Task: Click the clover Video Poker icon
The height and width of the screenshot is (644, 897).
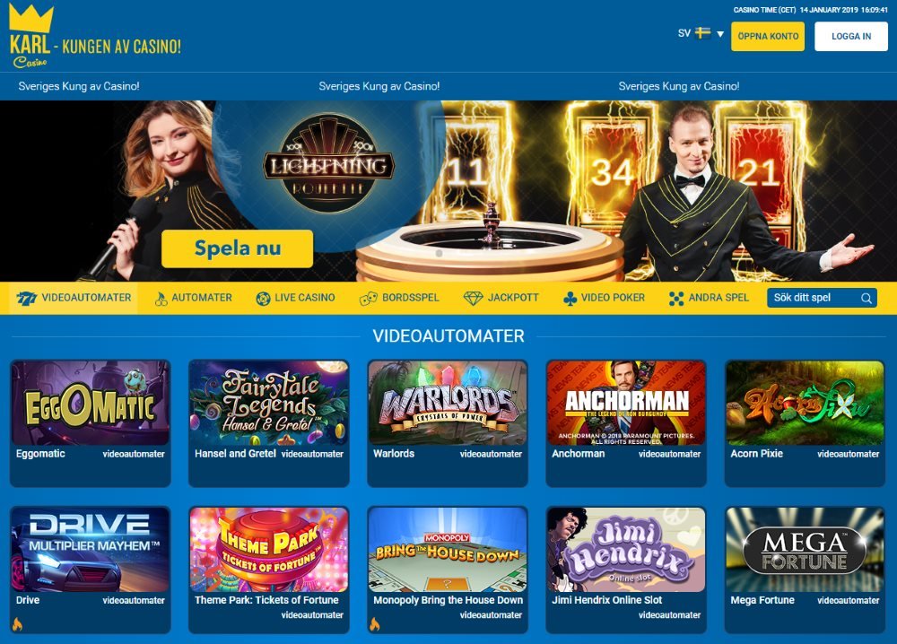Action: [570, 299]
